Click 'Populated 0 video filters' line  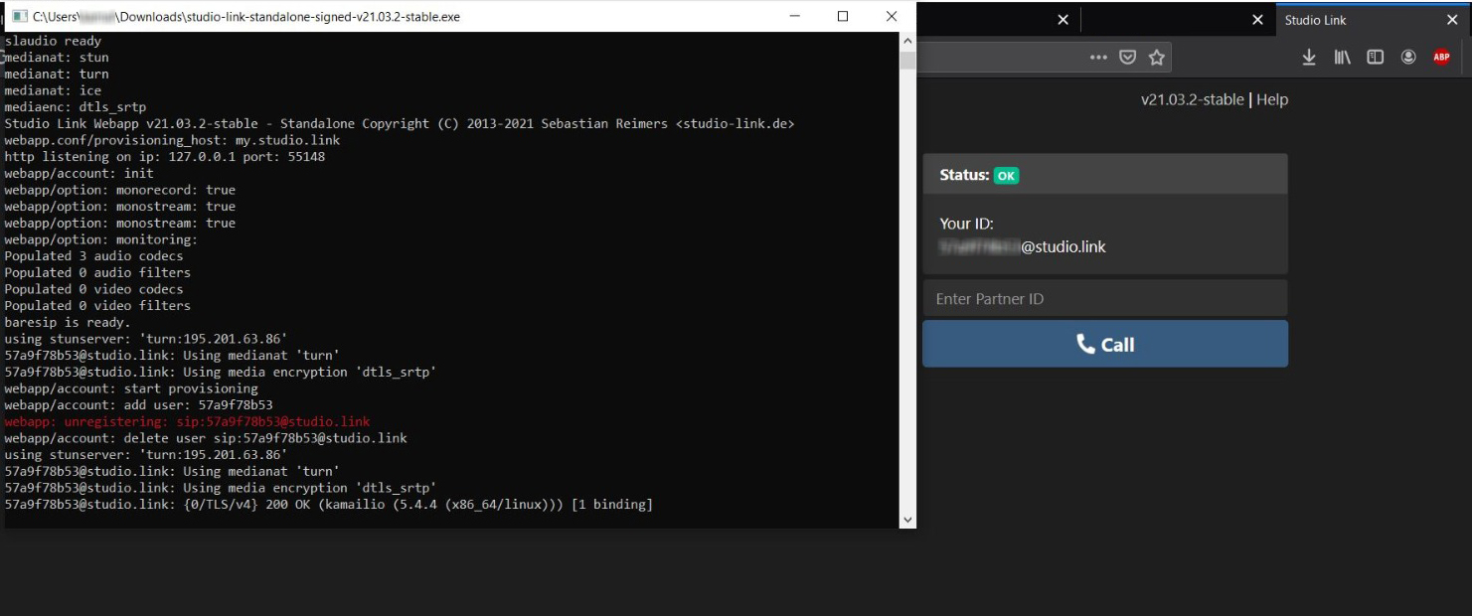[x=97, y=306]
